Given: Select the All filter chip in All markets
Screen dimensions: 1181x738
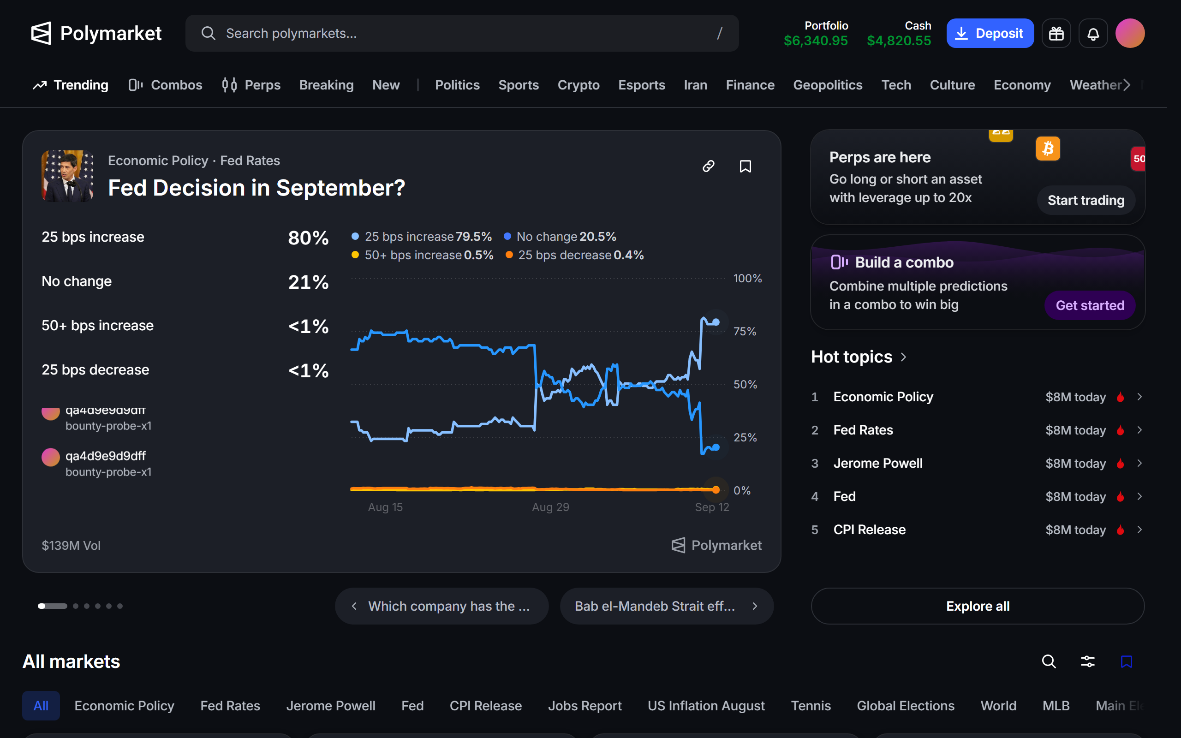Looking at the screenshot, I should [x=41, y=705].
